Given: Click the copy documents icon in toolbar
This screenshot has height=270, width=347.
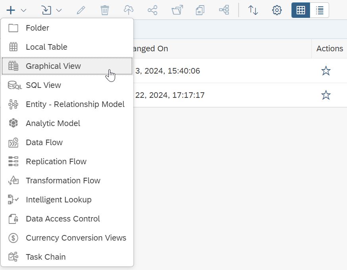Looking at the screenshot, I should pyautogui.click(x=200, y=10).
